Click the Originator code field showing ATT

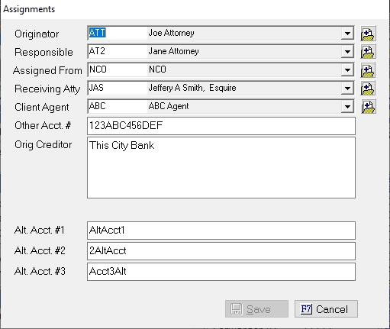[118, 33]
